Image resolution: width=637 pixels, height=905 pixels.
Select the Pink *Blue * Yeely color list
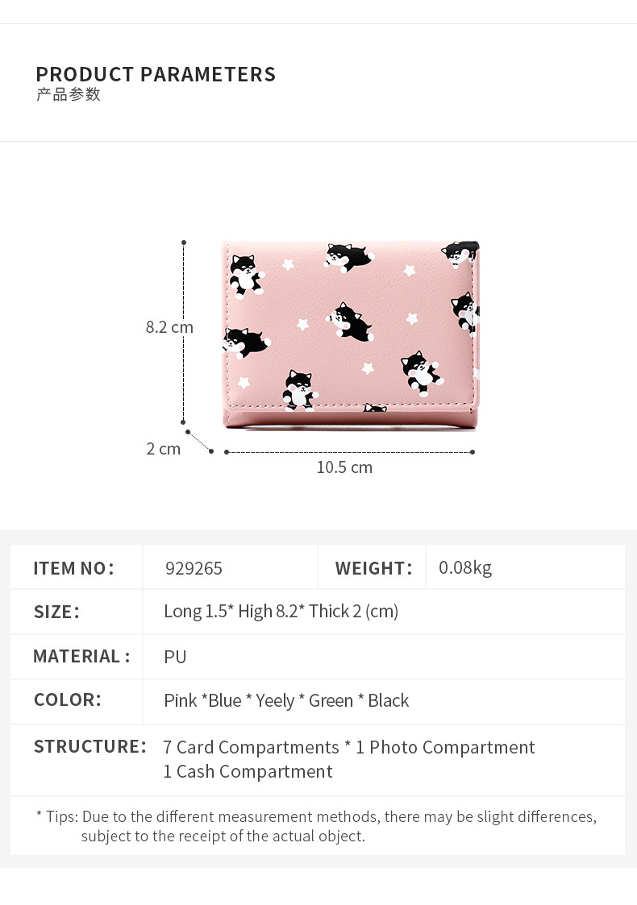(286, 700)
